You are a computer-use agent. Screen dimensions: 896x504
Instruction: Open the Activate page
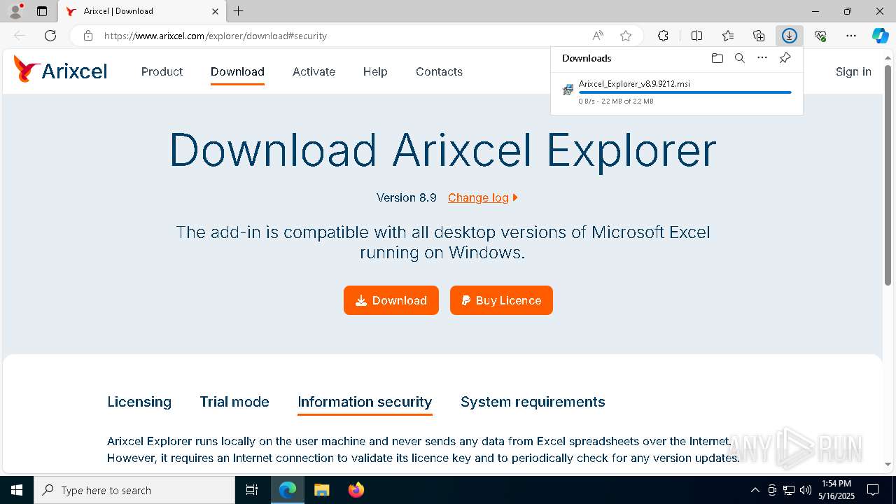point(314,71)
